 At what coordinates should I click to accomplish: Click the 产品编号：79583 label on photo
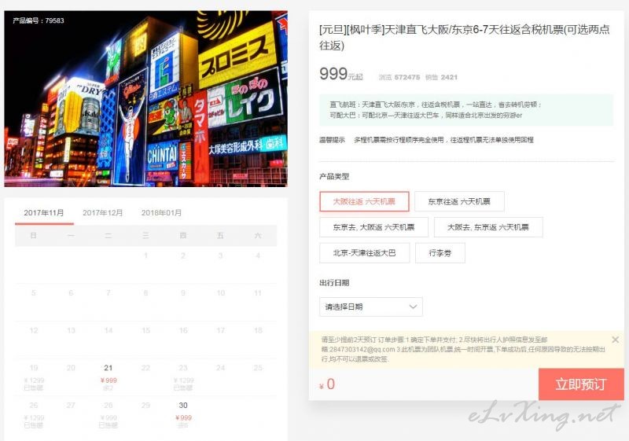pos(38,20)
